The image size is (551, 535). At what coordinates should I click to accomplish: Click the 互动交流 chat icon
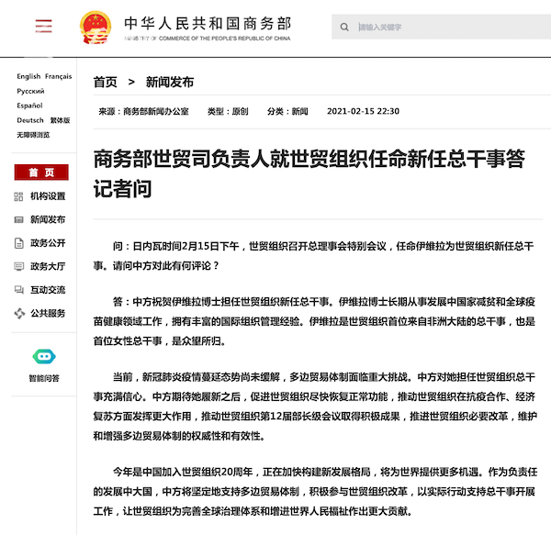pos(19,290)
